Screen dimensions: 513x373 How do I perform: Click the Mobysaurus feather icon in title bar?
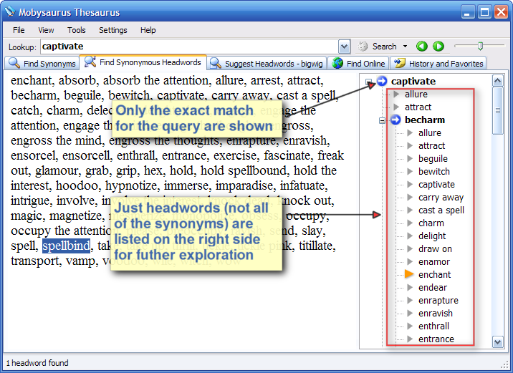coord(10,11)
